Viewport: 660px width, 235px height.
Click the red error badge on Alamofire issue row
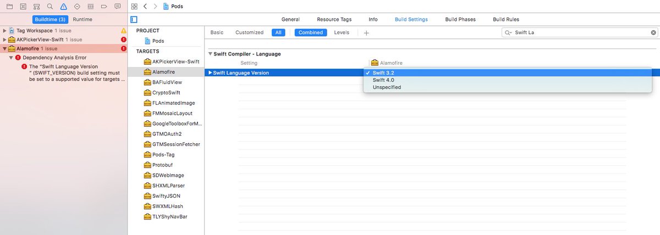(x=124, y=48)
